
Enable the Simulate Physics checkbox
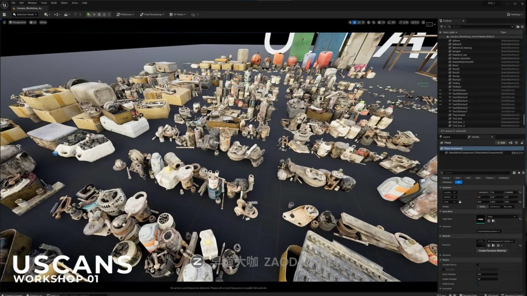[478, 265]
